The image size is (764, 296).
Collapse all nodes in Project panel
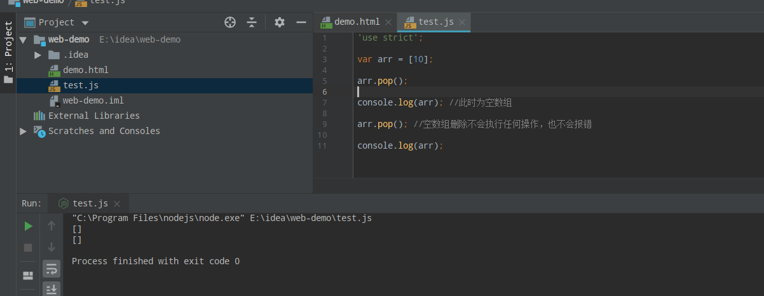pos(252,22)
